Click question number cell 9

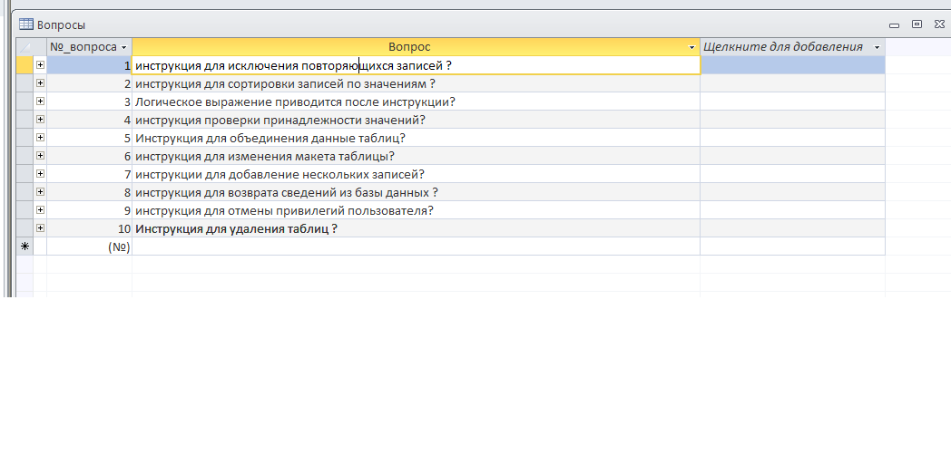pyautogui.click(x=89, y=210)
